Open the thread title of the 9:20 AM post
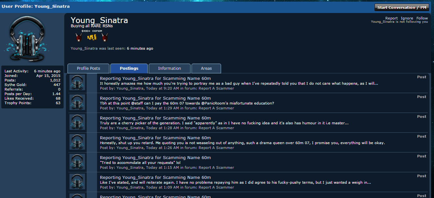The height and width of the screenshot is (198, 434). point(155,79)
